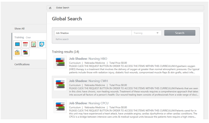This screenshot has width=209, height=123.
Task: Clear the Training filter
Action: 28,37
